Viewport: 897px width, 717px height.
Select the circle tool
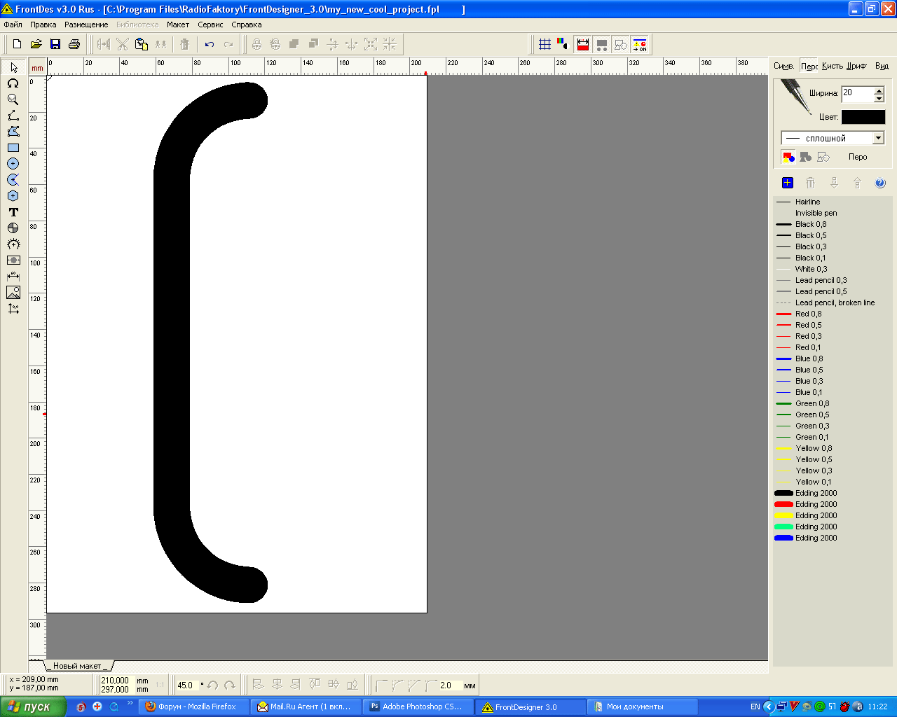(13, 164)
